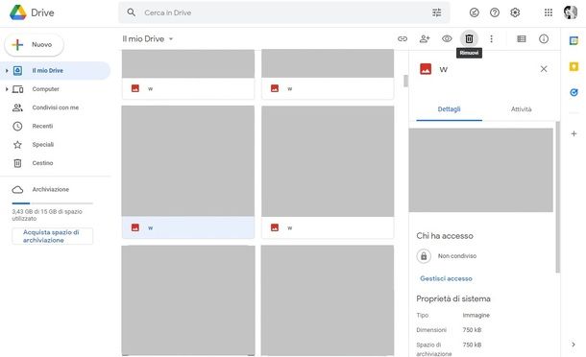
Task: Toggle the details info panel icon
Action: [544, 38]
